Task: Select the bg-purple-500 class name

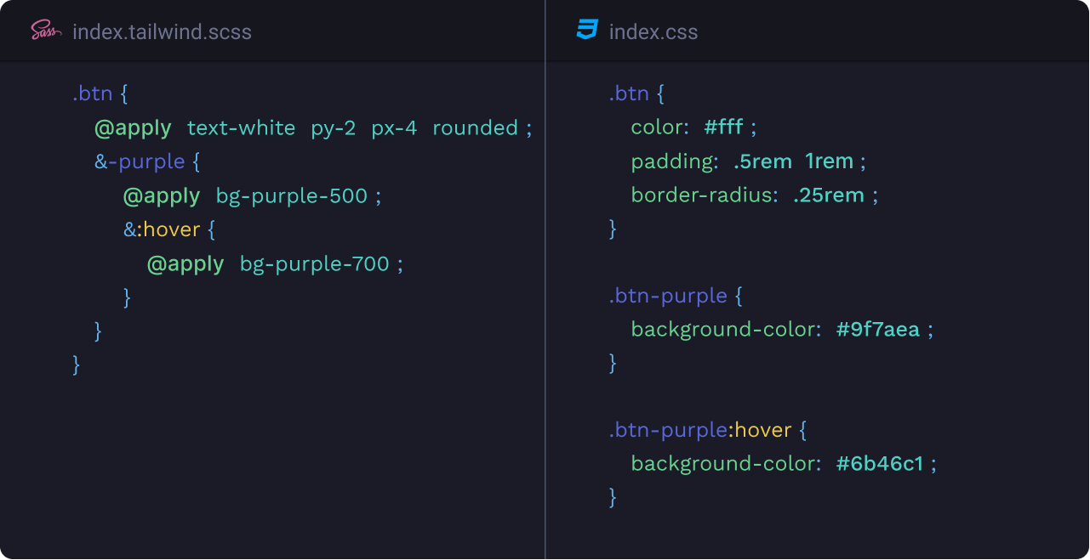Action: tap(291, 196)
